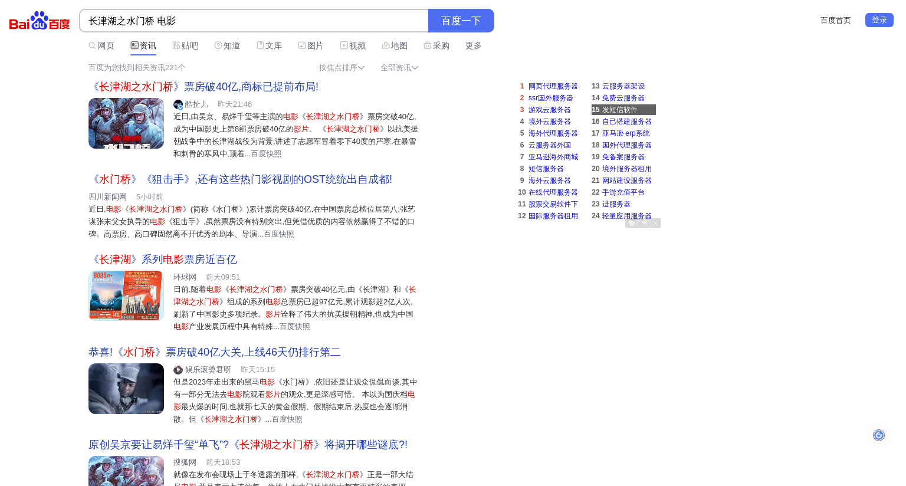Click the 采购 shopping icon
This screenshot has height=486, width=906.
[428, 45]
